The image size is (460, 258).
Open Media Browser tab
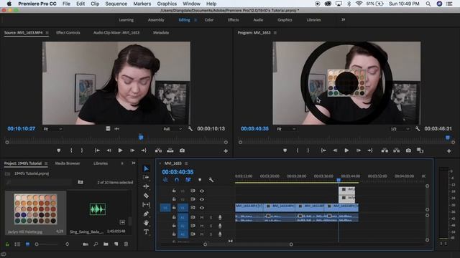(x=68, y=163)
